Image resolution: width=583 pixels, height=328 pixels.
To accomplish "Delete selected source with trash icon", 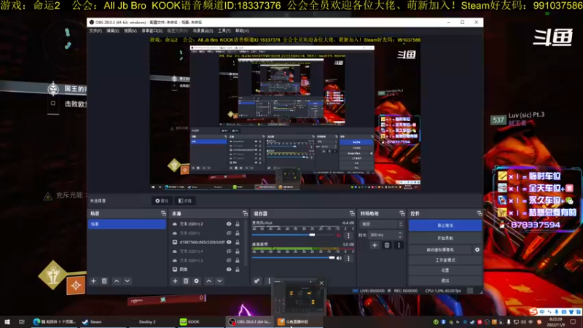I will coord(186,281).
